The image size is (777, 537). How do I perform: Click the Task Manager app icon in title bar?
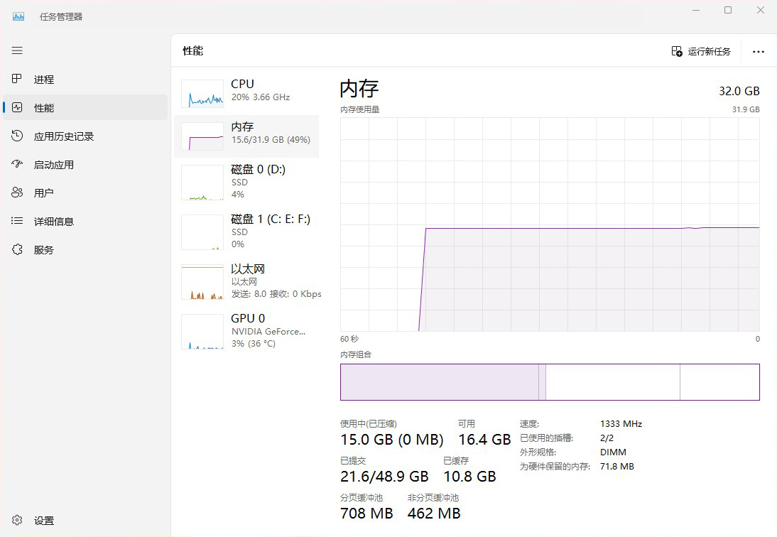pyautogui.click(x=18, y=16)
